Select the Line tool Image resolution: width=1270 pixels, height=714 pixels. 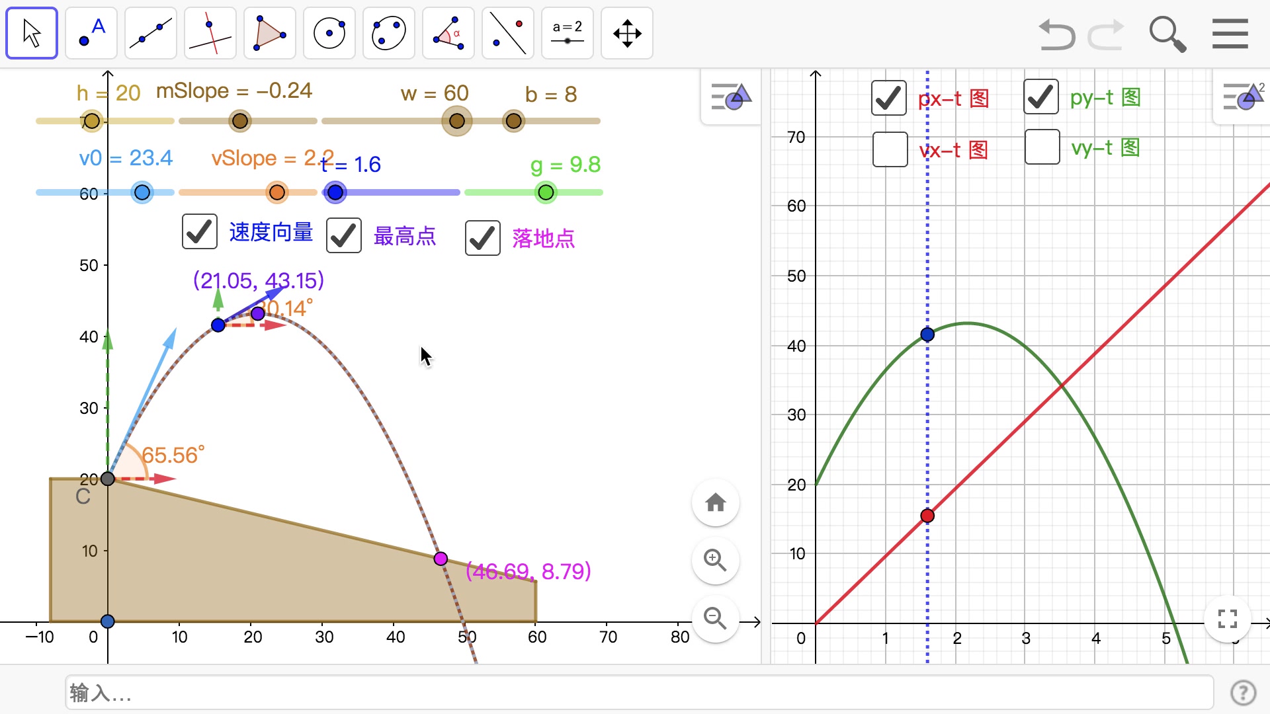[150, 32]
